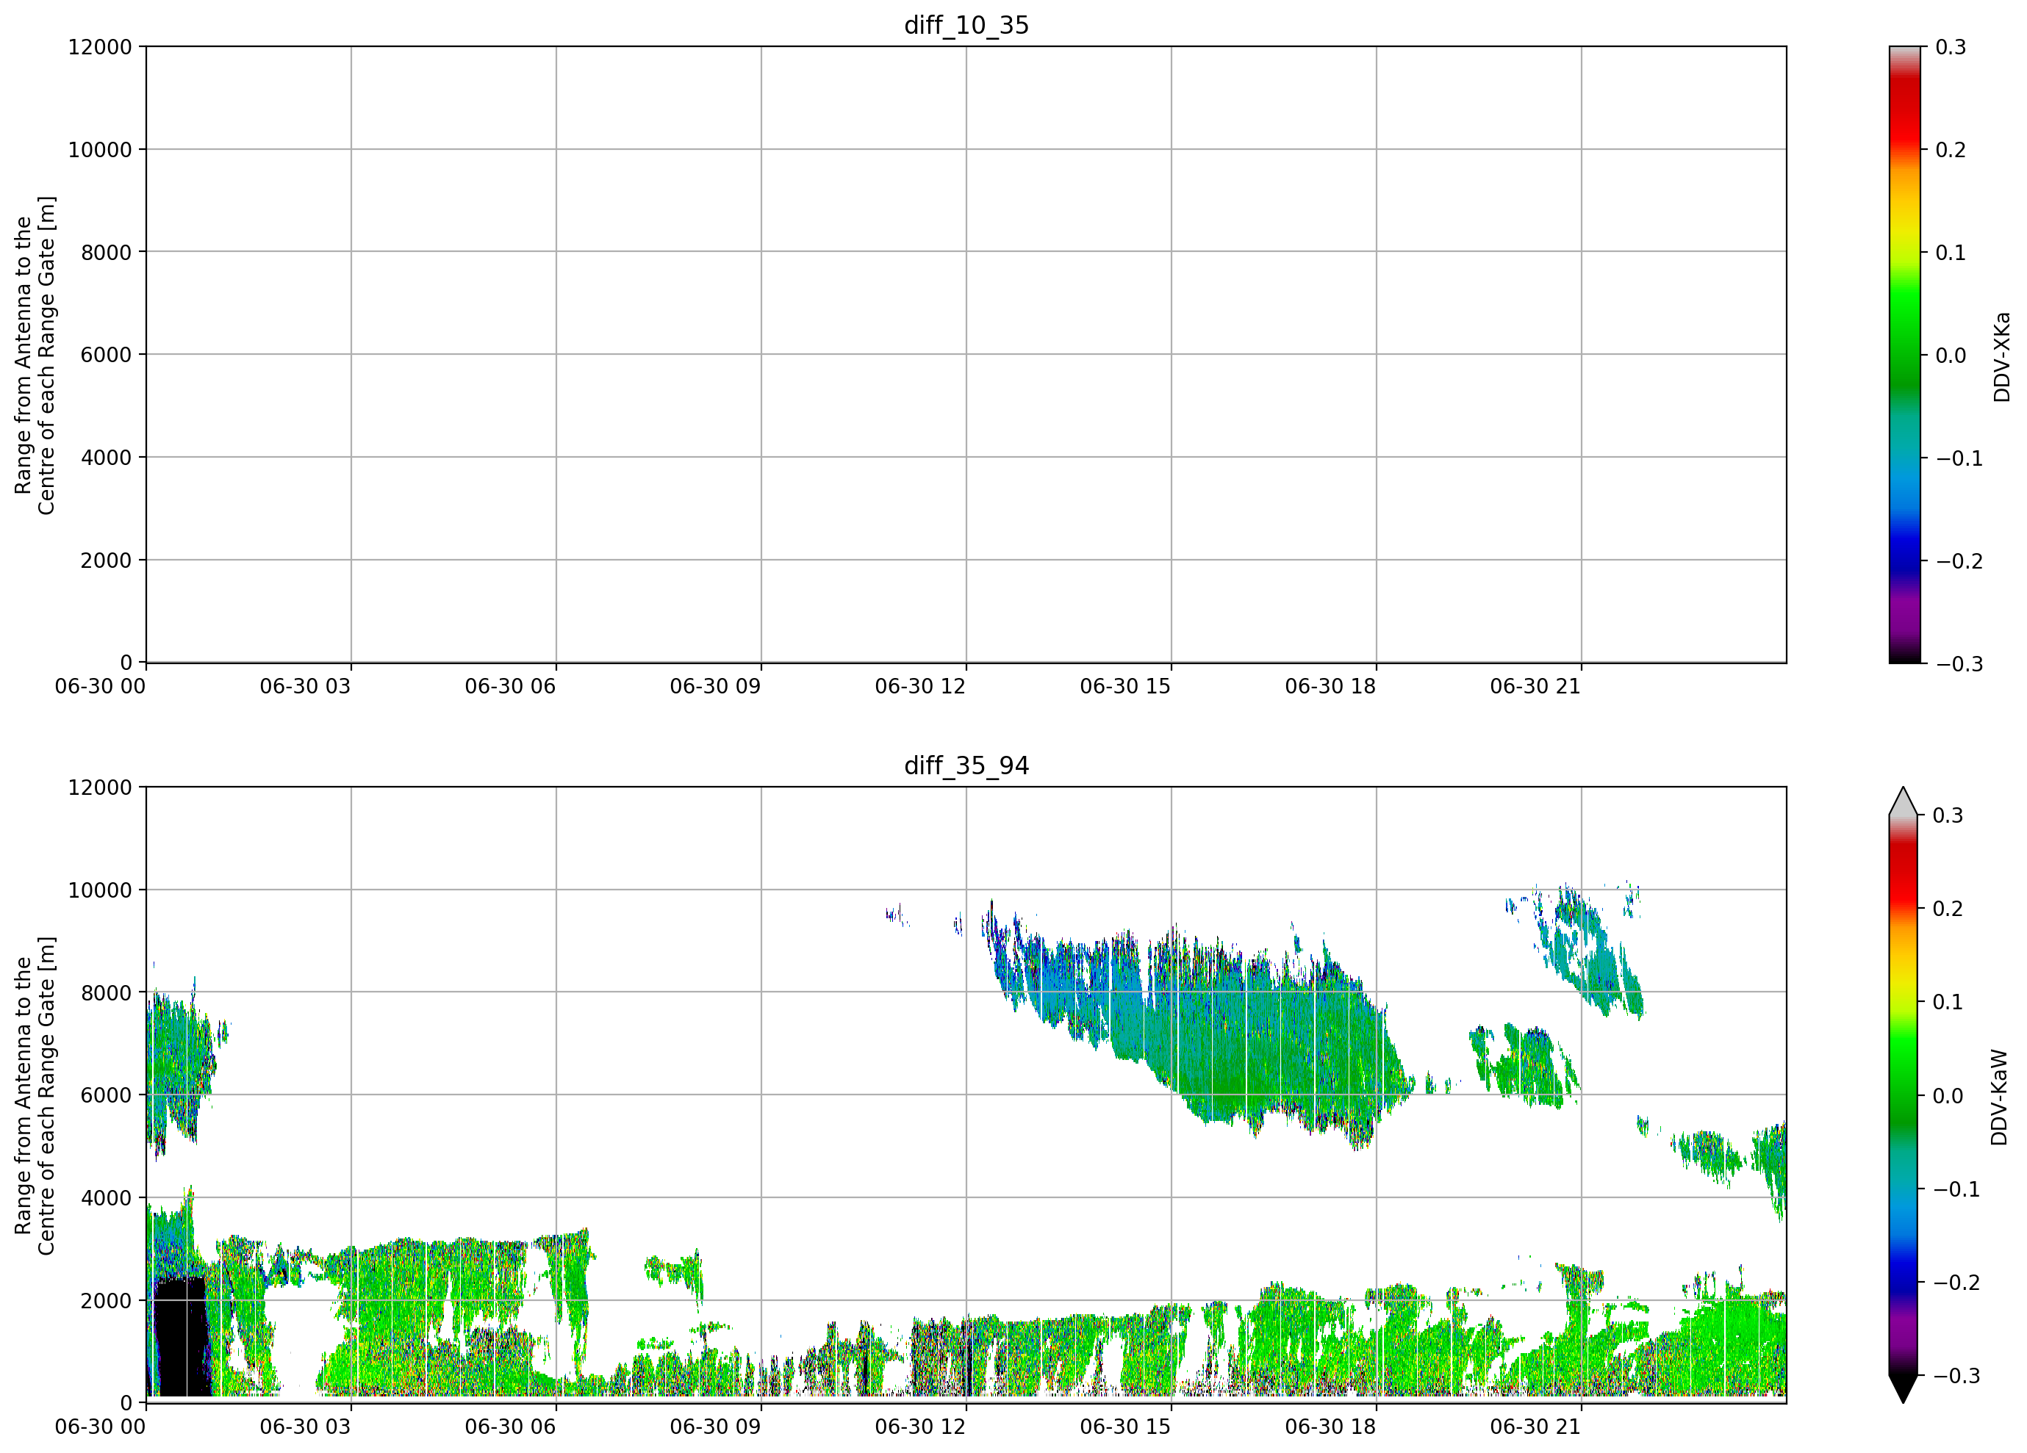Select the DDV-KaW colorbar label
Image resolution: width=2027 pixels, height=1453 pixels.
tap(1999, 1097)
